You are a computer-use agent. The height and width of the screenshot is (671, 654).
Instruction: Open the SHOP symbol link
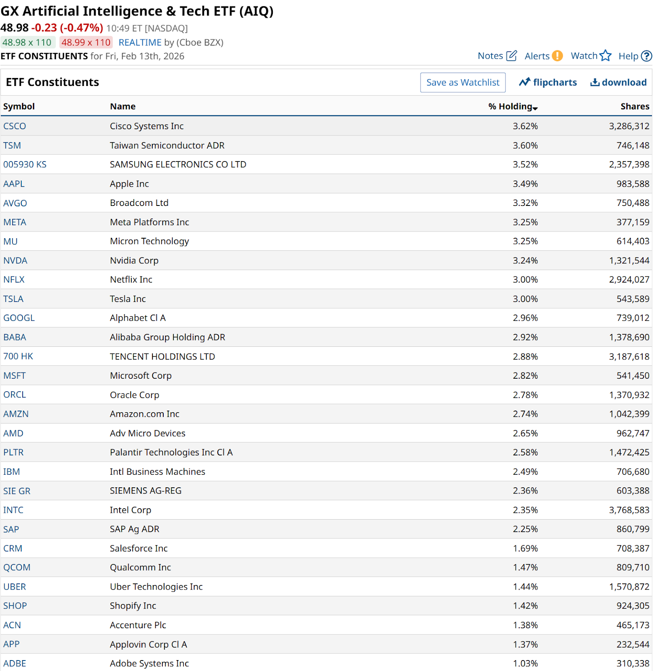pyautogui.click(x=15, y=606)
